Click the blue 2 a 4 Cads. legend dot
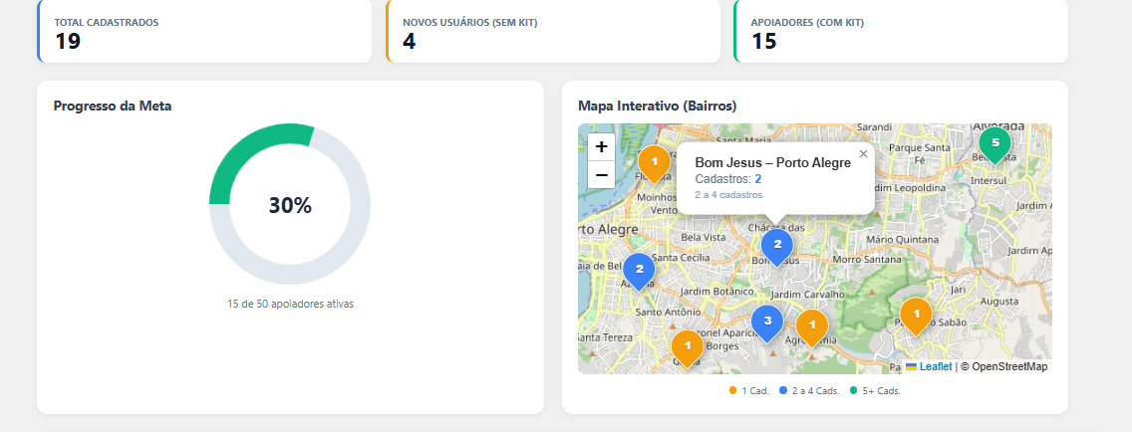This screenshot has width=1132, height=432. [783, 391]
